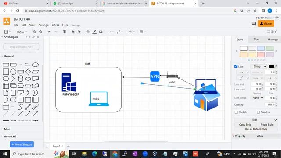Open Chrome from the taskbar

coord(115,154)
